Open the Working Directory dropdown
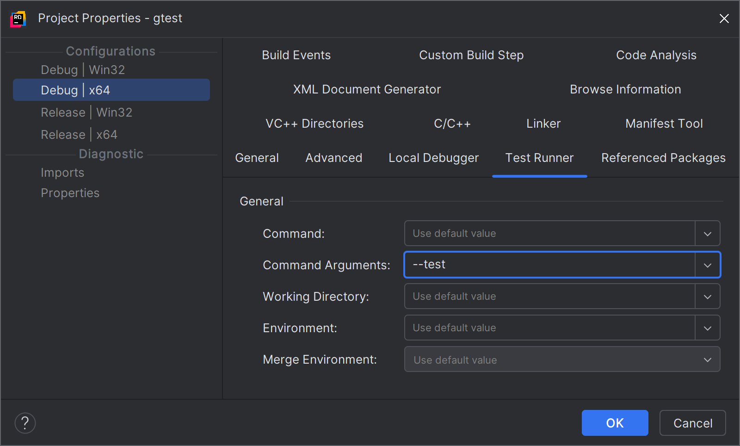 coord(707,296)
